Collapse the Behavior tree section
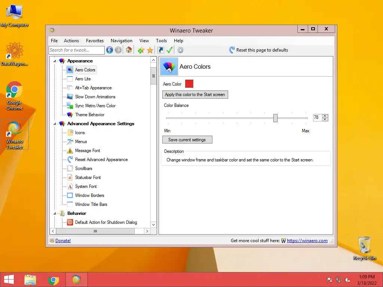 [55, 213]
